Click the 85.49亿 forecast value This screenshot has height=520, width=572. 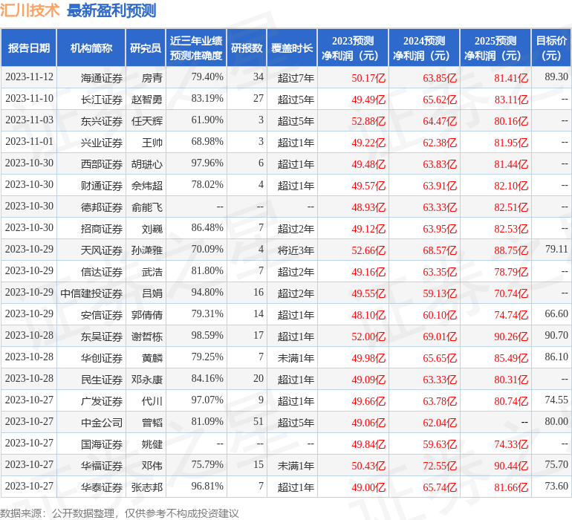511,357
